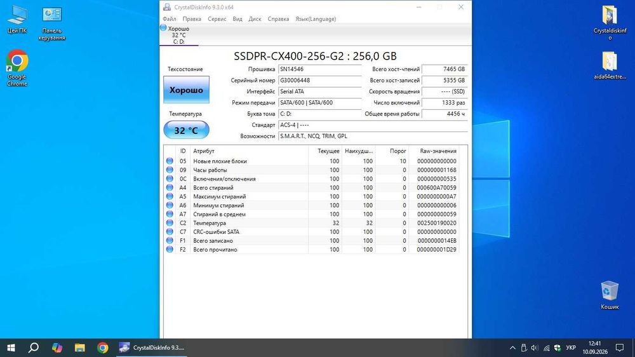The width and height of the screenshot is (635, 357).
Task: Open Цей ПК desktop icon
Action: 17,20
